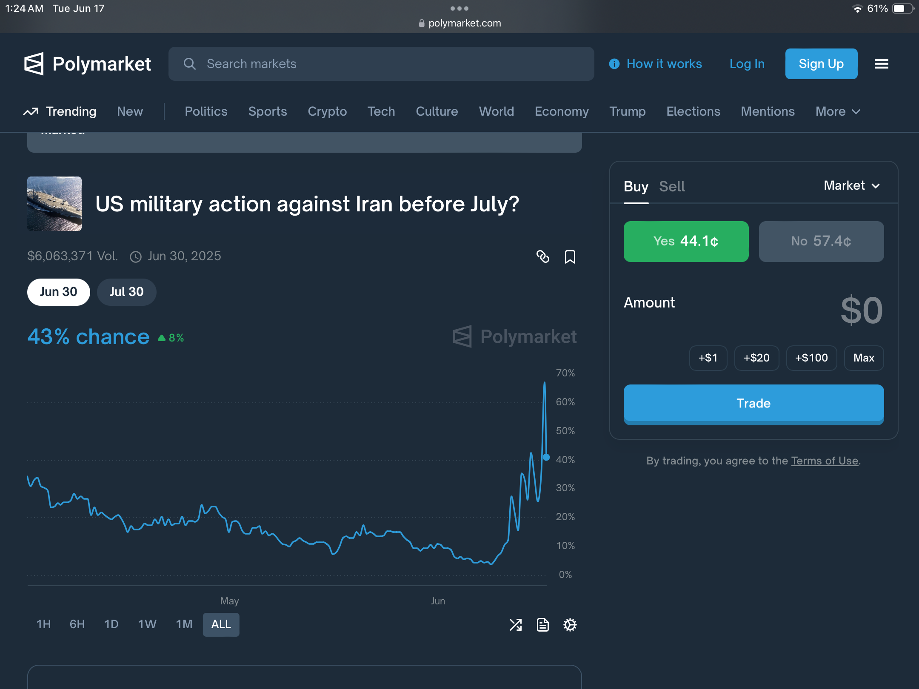919x689 pixels.
Task: Expand the More categories dropdown
Action: (x=838, y=111)
